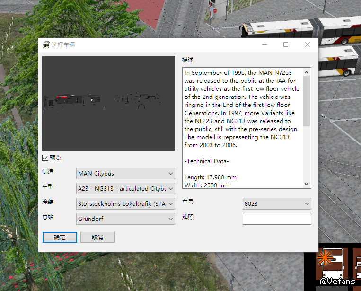Viewport: 361px width, 291px height.
Task: Expand the 车型 dropdown showing A23 - NG313
Action: coord(125,189)
